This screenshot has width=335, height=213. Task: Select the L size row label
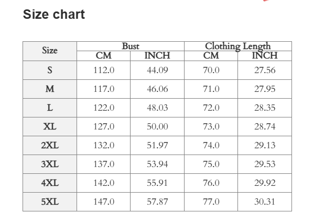pos(50,108)
